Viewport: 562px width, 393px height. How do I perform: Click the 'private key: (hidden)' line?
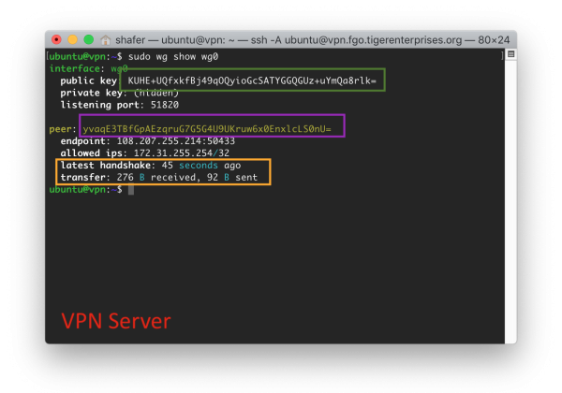tap(119, 93)
